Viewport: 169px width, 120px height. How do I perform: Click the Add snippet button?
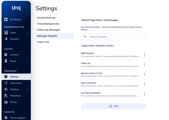pyautogui.click(x=114, y=106)
